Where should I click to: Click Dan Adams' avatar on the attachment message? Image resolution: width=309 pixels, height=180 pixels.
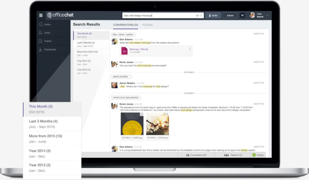tap(114, 41)
